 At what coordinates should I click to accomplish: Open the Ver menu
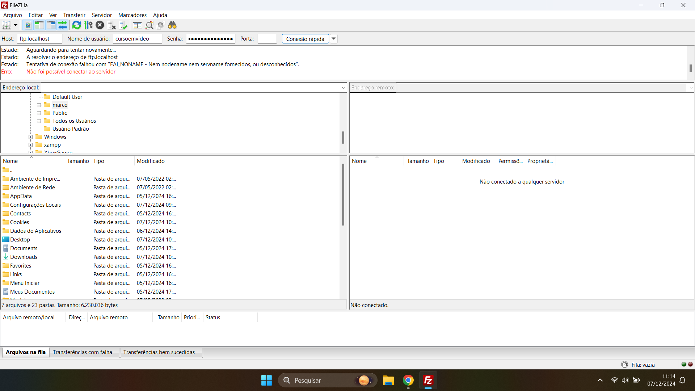(53, 15)
